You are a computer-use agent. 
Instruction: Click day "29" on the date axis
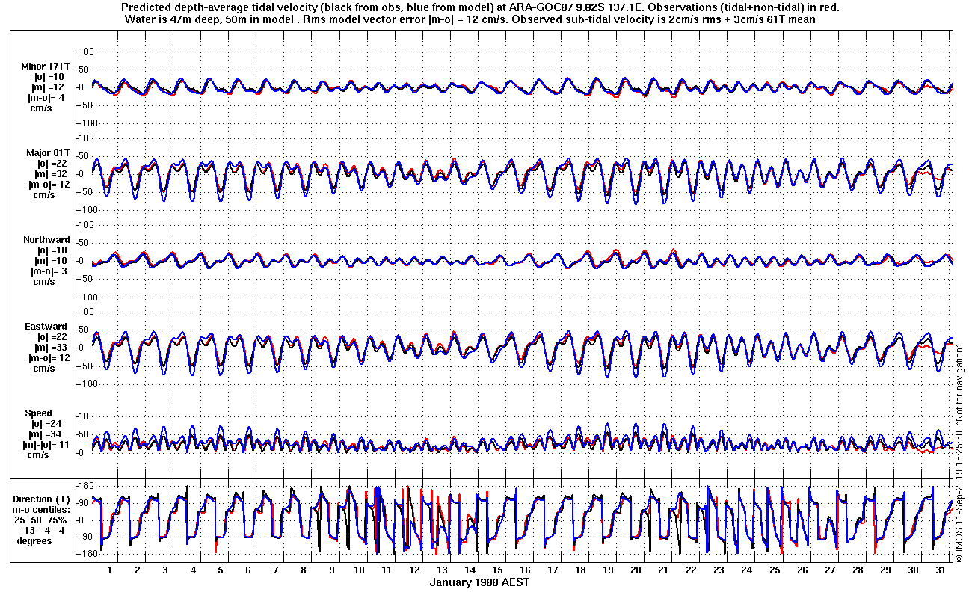pyautogui.click(x=885, y=570)
